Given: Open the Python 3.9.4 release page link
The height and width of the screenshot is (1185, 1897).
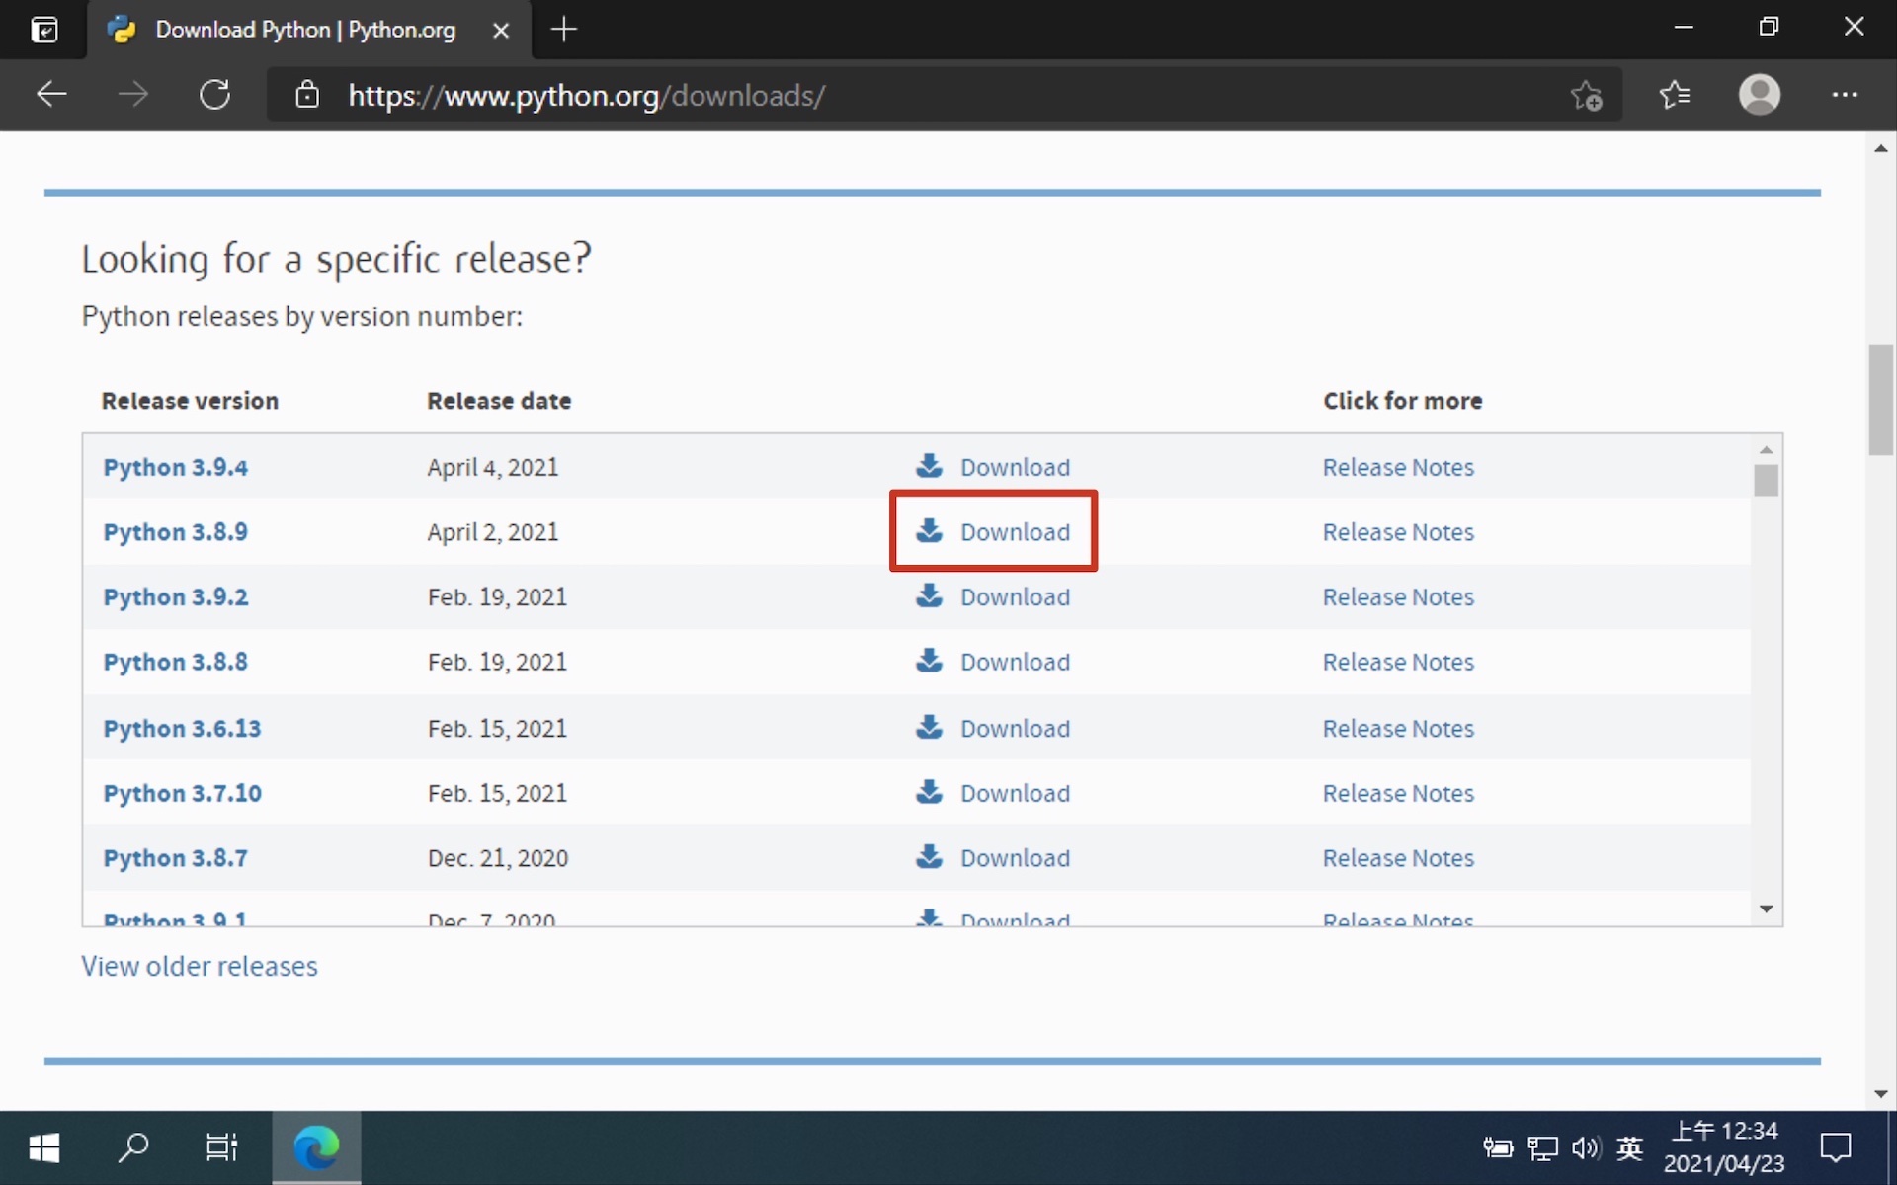Looking at the screenshot, I should pos(175,467).
